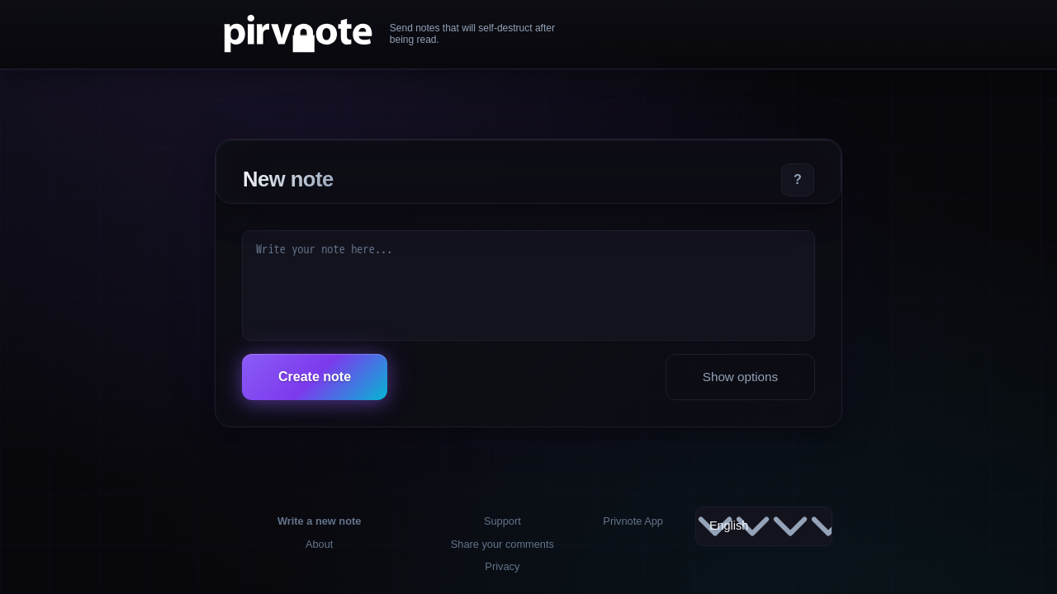Click the third chevron in the language bar
The height and width of the screenshot is (594, 1057).
pyautogui.click(x=789, y=526)
